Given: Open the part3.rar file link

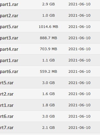Looking at the screenshot, I should pos(9,38).
